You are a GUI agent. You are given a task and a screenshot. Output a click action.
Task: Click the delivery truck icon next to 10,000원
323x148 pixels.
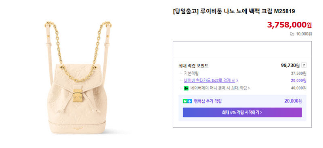[x=292, y=34]
